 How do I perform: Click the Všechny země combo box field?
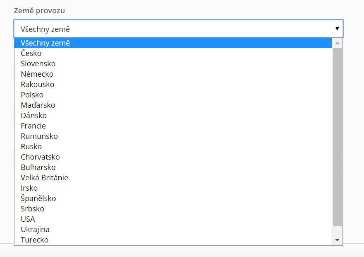tap(178, 29)
